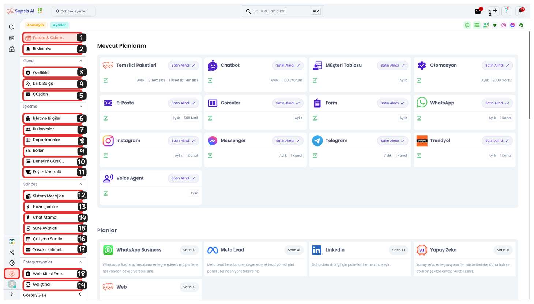
Task: Open the mail envelope icon with badge
Action: pos(478,11)
